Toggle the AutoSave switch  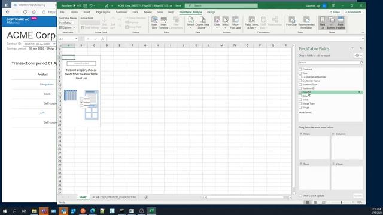tap(77, 5)
